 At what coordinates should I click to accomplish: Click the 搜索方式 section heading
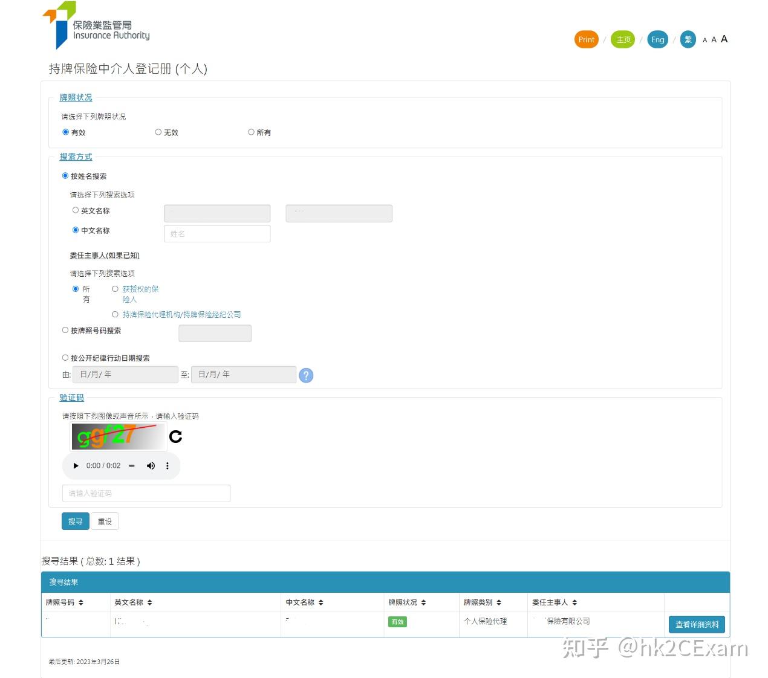click(76, 157)
